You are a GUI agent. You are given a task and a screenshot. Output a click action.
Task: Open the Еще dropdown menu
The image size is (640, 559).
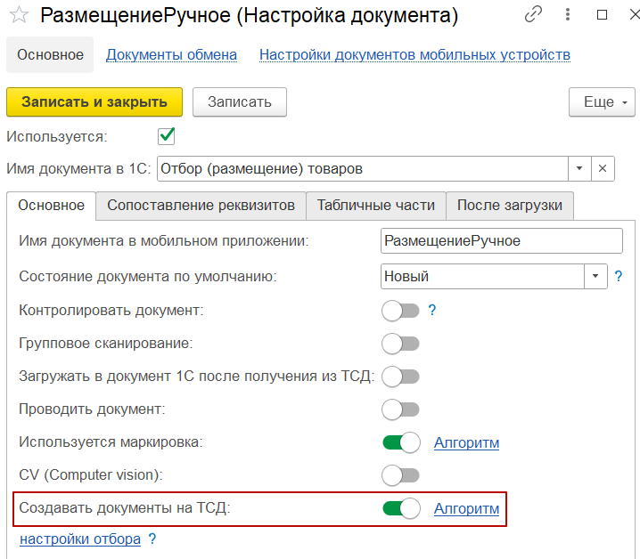602,101
